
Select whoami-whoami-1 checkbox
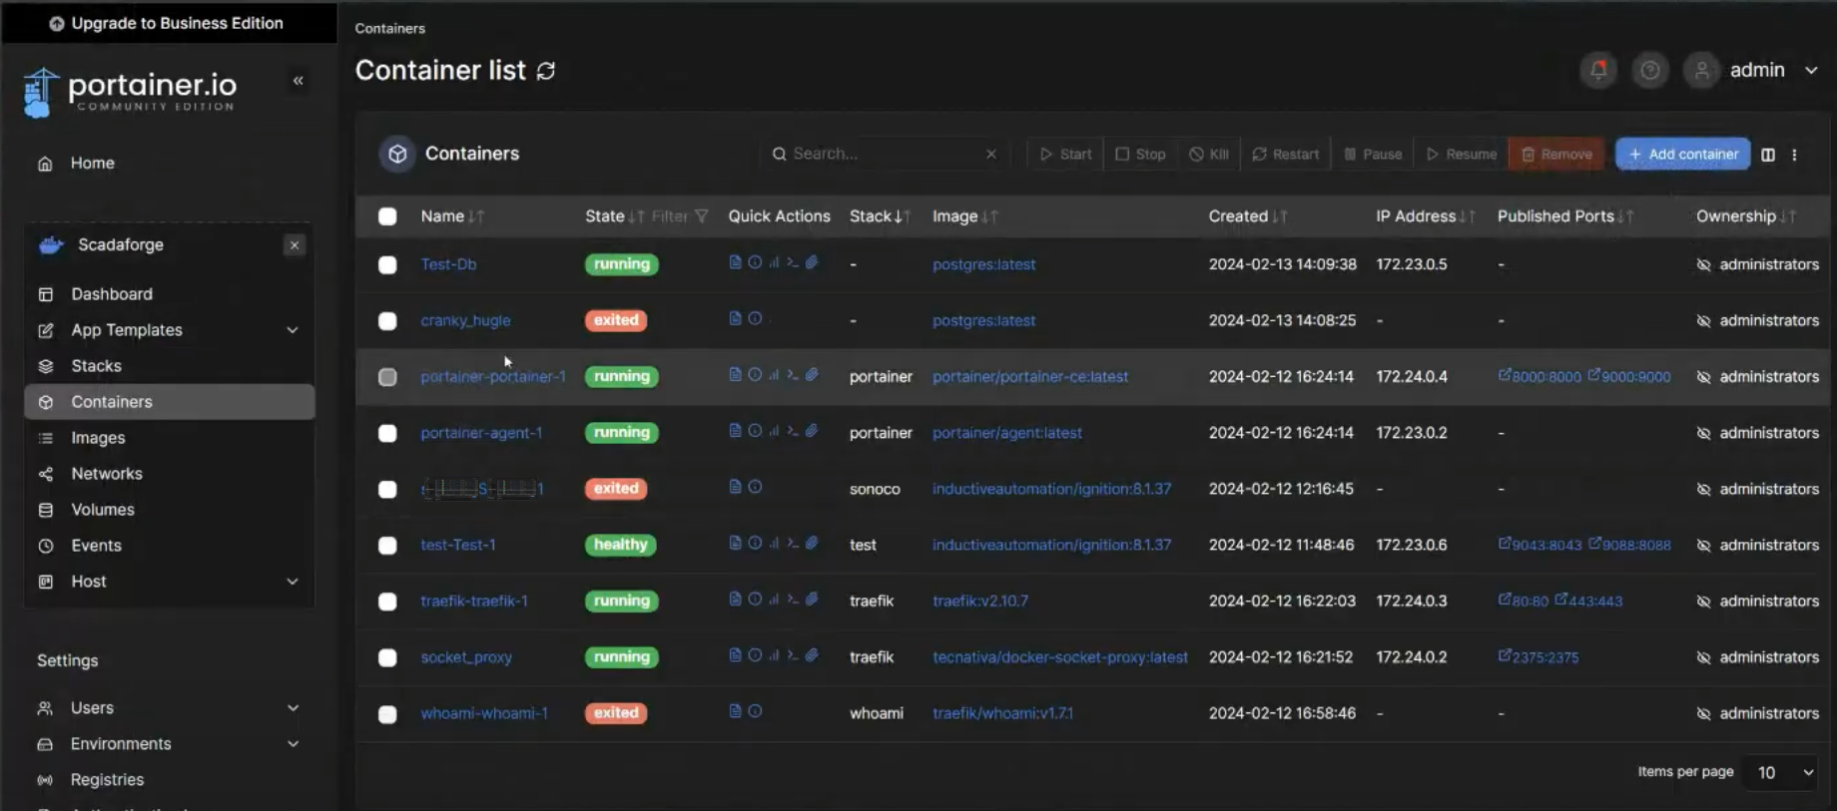(387, 714)
